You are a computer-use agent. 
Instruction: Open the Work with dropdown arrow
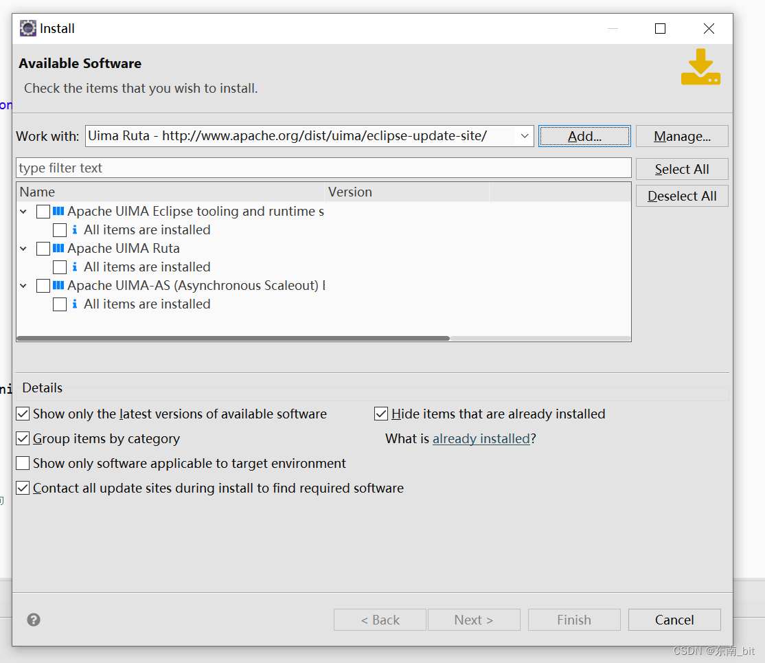pyautogui.click(x=525, y=136)
